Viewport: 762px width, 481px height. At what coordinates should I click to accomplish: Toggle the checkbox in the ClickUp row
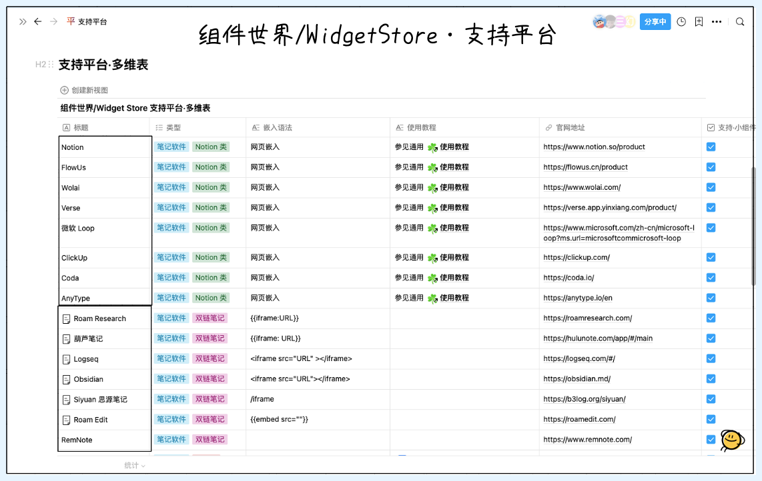(x=711, y=258)
